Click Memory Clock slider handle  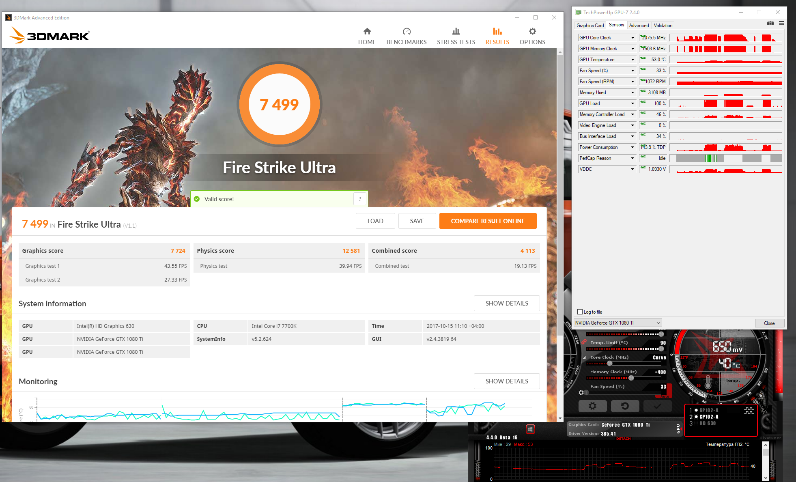coord(631,378)
